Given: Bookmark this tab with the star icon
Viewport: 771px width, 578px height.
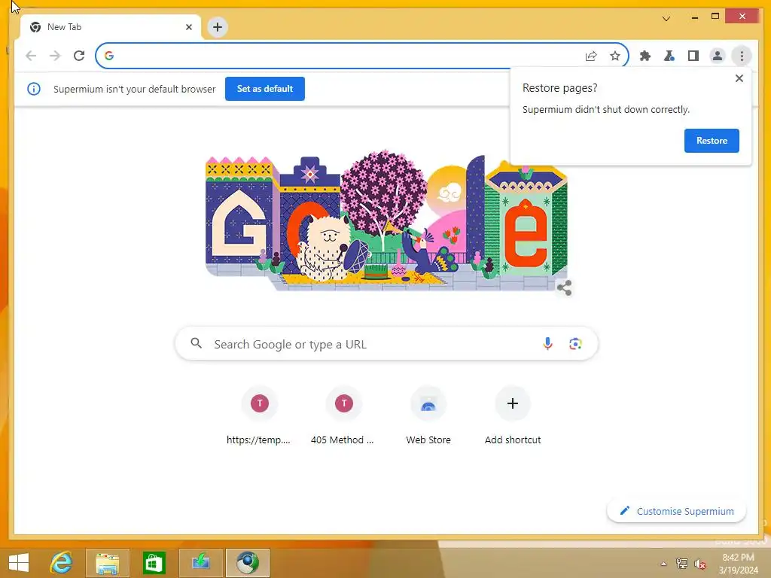Looking at the screenshot, I should point(615,56).
